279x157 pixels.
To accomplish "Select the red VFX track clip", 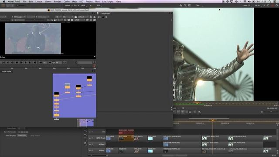I will click(x=126, y=132).
